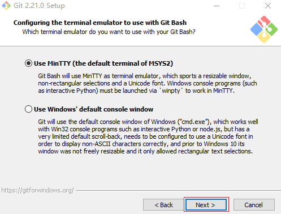Close the Git Setup window

[x=268, y=6]
